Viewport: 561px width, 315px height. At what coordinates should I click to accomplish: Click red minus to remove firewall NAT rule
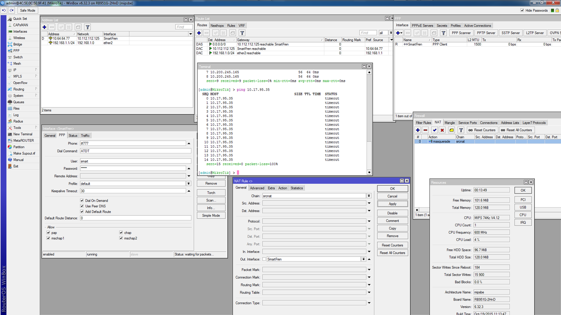pos(425,130)
